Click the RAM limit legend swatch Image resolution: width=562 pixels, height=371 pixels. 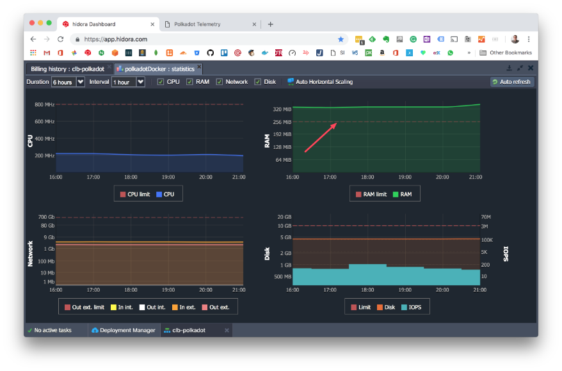[358, 194]
